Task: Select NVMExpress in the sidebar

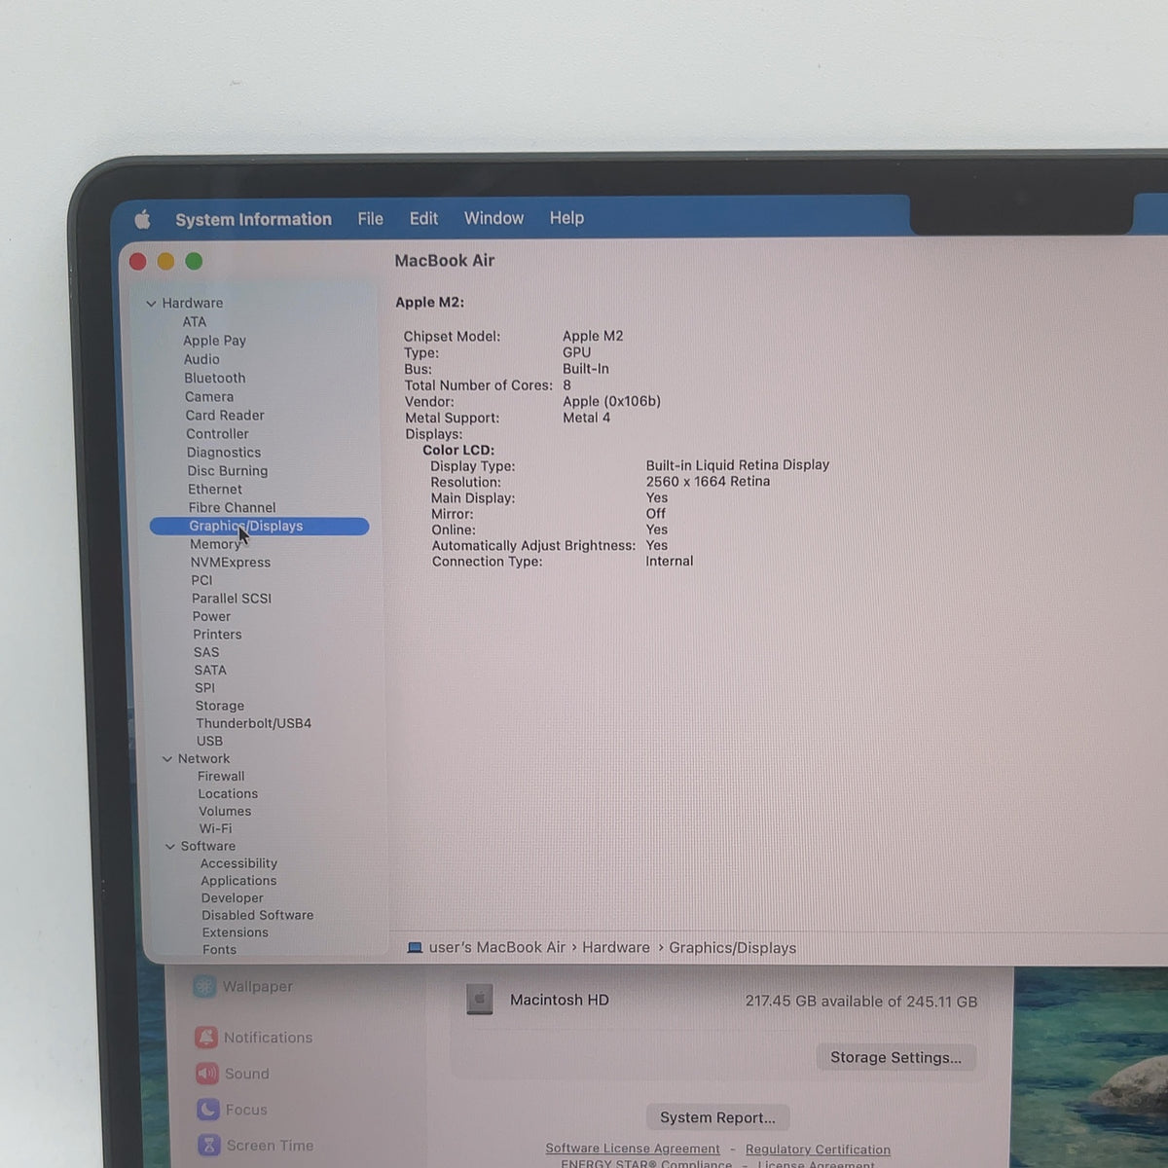Action: tap(231, 563)
